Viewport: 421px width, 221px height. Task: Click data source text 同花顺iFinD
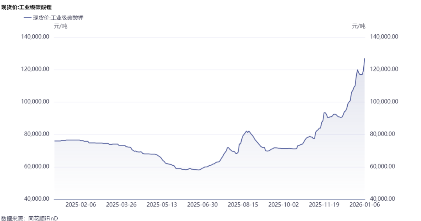tap(43, 218)
